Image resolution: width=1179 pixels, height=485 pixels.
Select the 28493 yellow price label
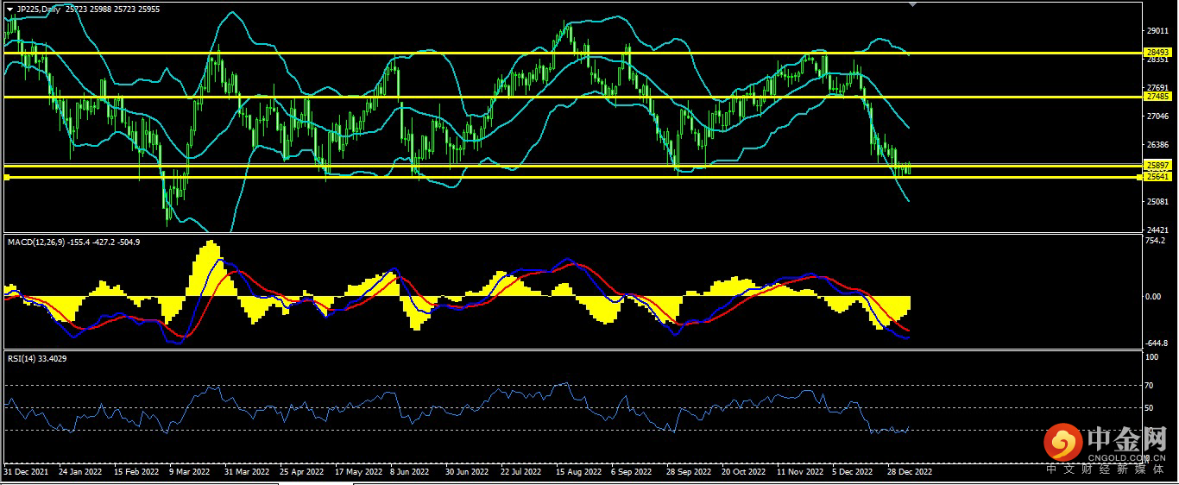(x=1157, y=53)
